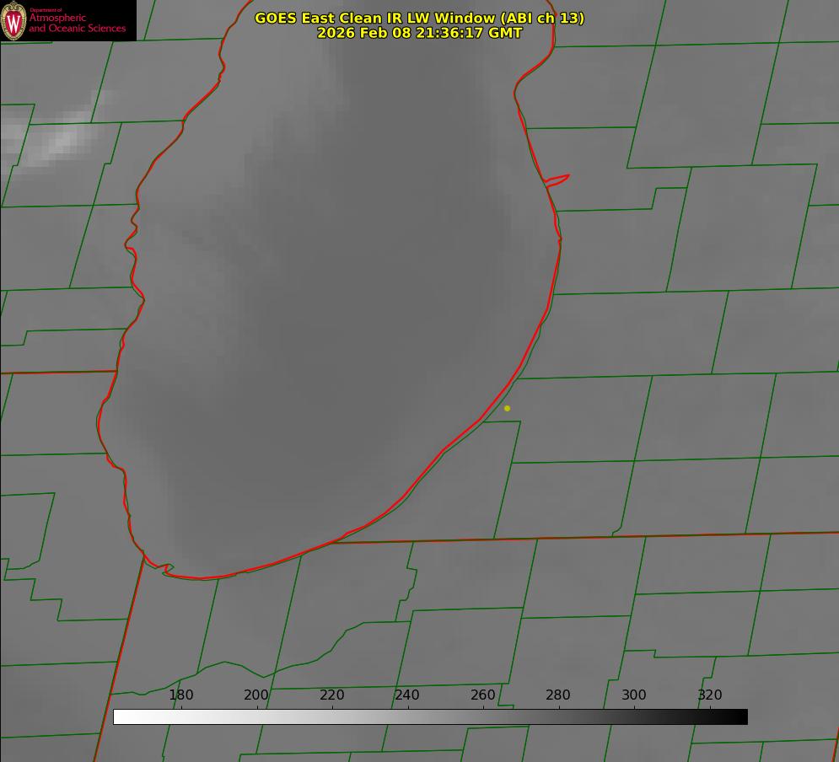Click the colorbar label '300'
This screenshot has width=839, height=762.
633,695
